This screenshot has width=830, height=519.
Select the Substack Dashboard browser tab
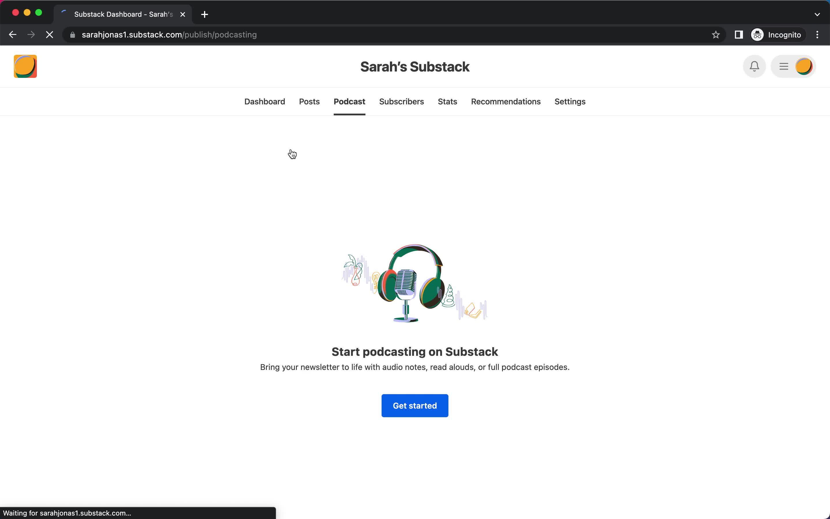[x=123, y=14]
